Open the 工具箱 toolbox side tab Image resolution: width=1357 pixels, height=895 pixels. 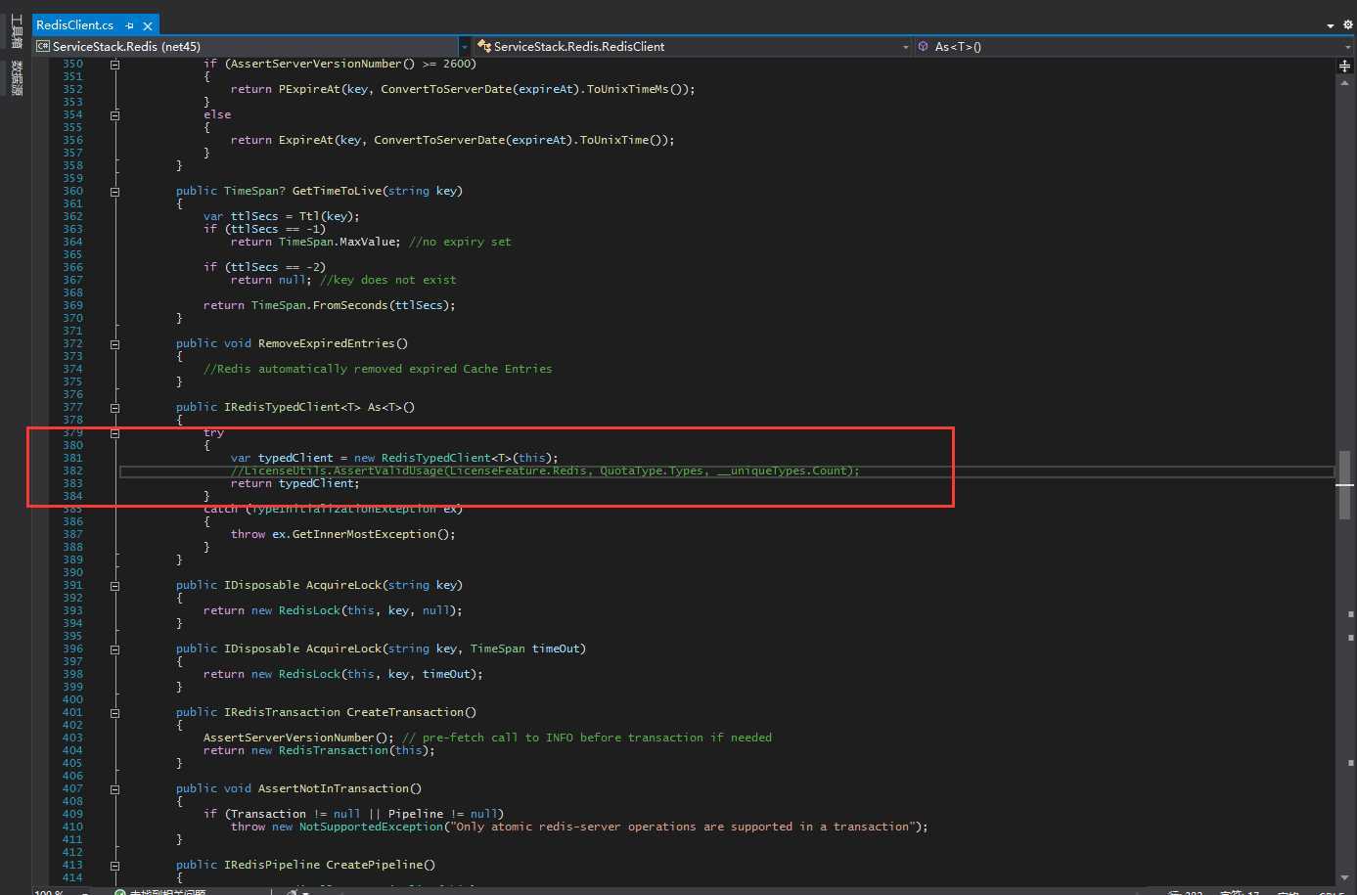coord(16,32)
